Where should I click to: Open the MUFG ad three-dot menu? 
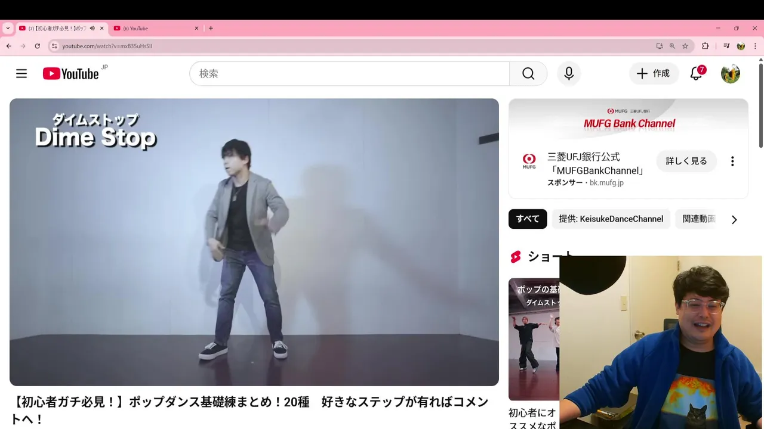tap(732, 161)
